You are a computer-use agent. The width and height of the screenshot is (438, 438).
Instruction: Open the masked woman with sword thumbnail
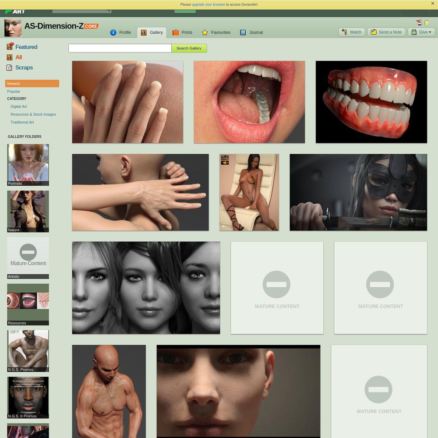pyautogui.click(x=358, y=192)
